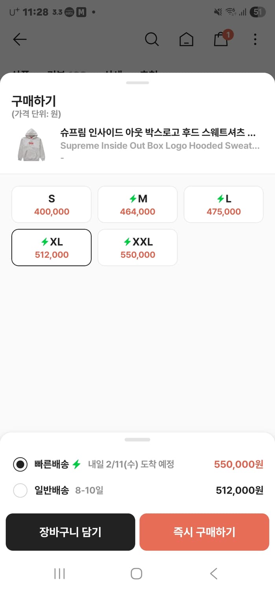
Task: Tap the back arrow icon
Action: pyautogui.click(x=20, y=39)
